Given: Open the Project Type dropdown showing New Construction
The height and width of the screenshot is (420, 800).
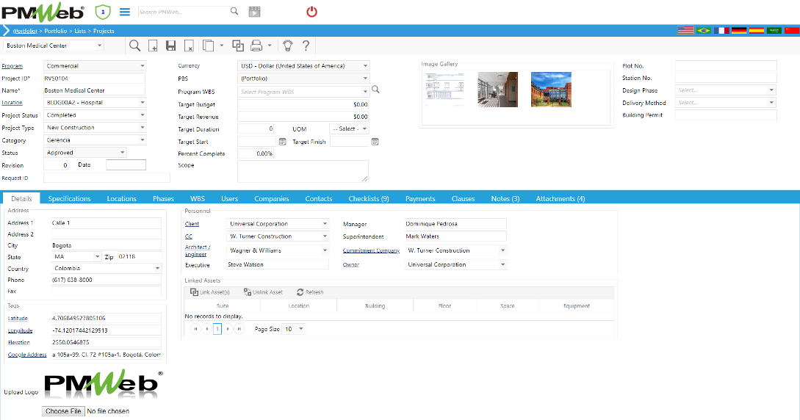Looking at the screenshot, I should coord(95,128).
